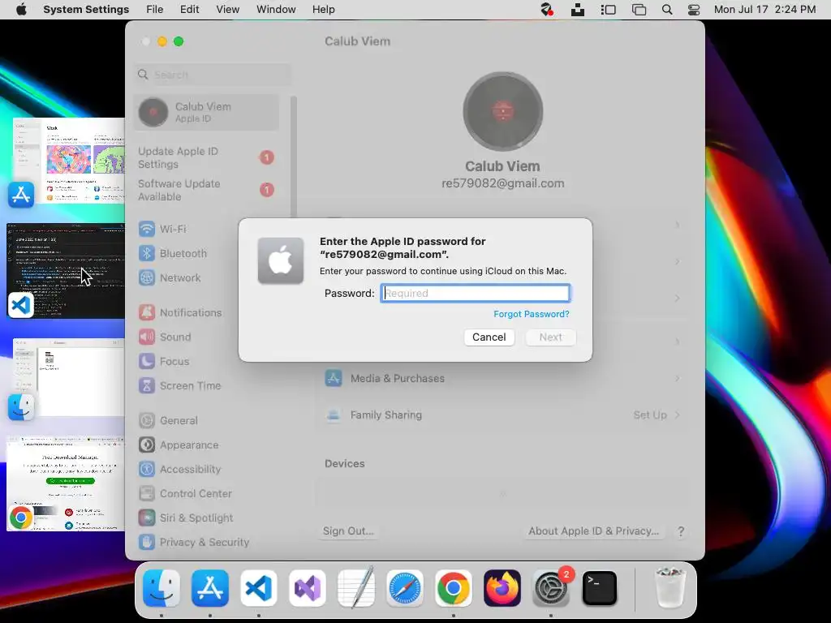
Task: Expand the Media & Purchases row chevron
Action: [x=678, y=378]
